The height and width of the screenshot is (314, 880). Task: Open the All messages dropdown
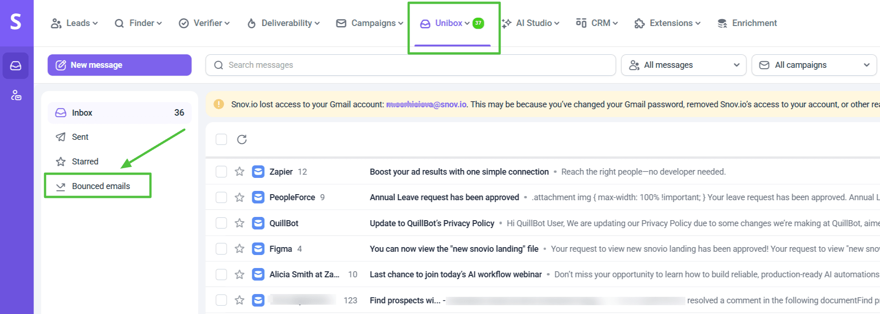click(x=683, y=65)
